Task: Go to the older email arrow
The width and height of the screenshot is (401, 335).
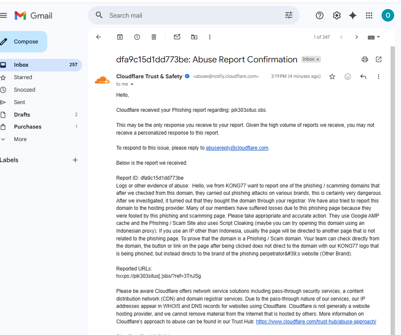Action: tap(356, 37)
